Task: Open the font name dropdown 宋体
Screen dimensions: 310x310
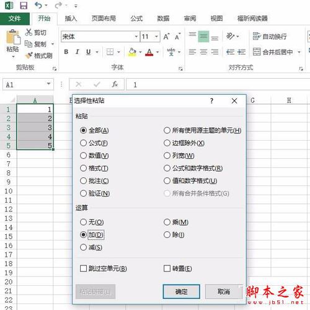Action: coord(136,37)
